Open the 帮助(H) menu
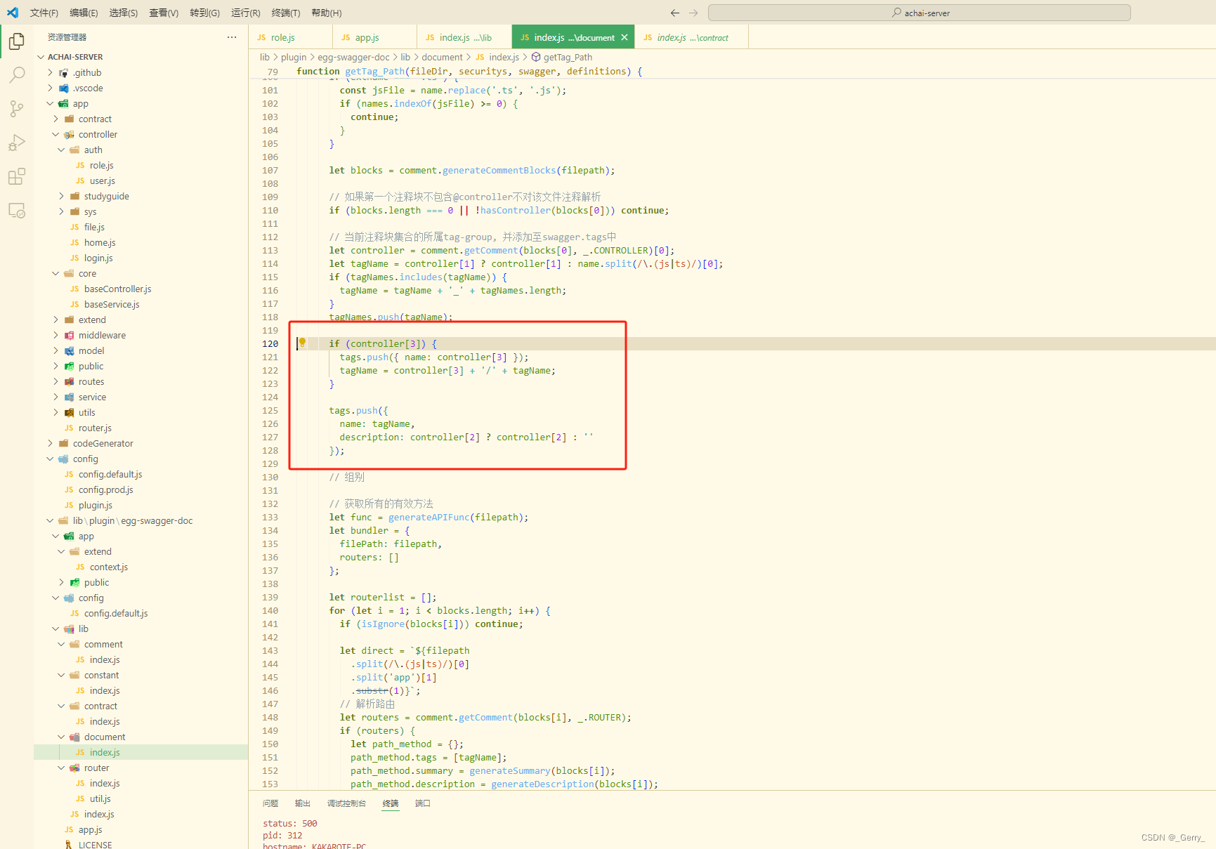 (326, 13)
